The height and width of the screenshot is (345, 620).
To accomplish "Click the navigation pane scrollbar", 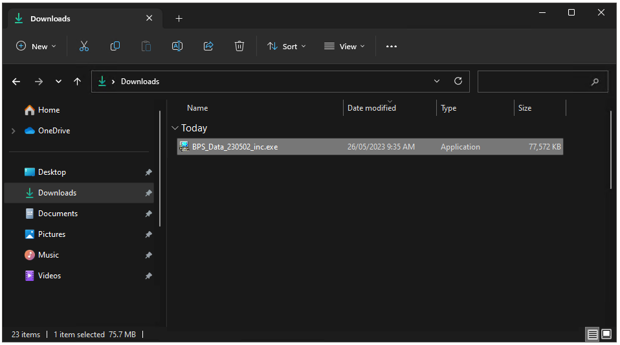I will [160, 168].
